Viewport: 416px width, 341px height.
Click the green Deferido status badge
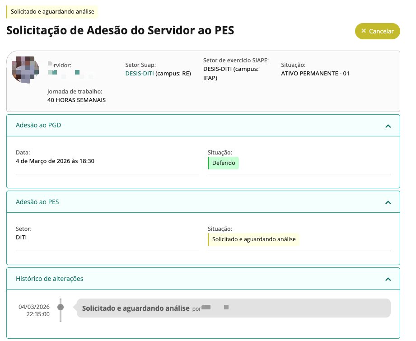point(224,163)
